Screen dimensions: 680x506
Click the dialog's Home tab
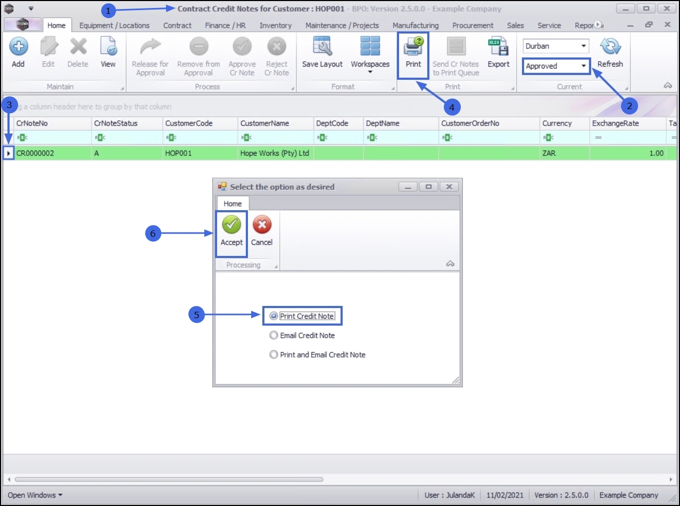coord(233,203)
